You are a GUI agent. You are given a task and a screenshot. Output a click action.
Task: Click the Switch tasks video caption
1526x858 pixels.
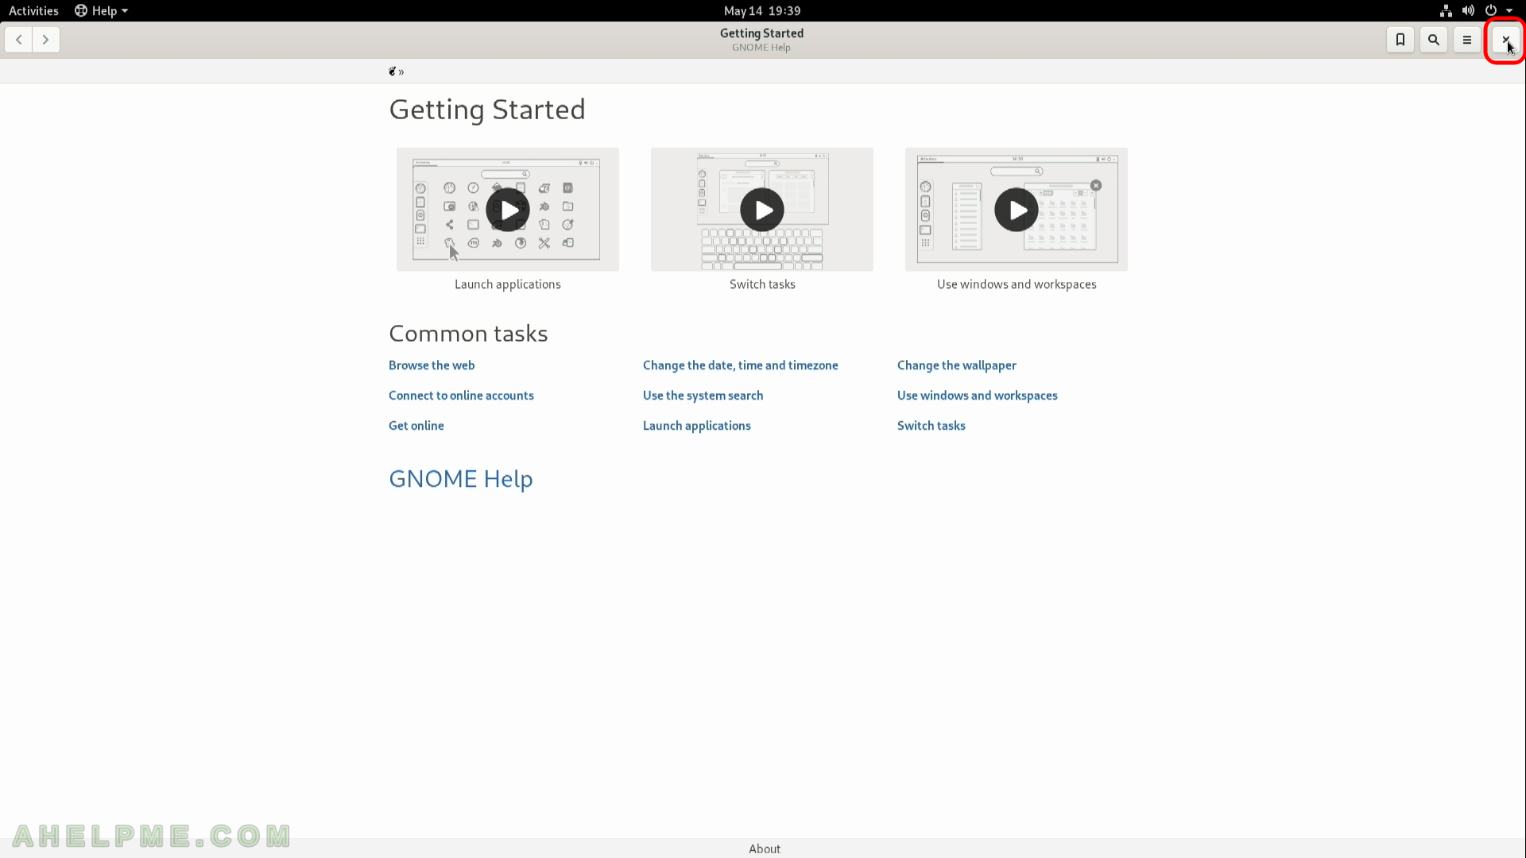pyautogui.click(x=762, y=284)
